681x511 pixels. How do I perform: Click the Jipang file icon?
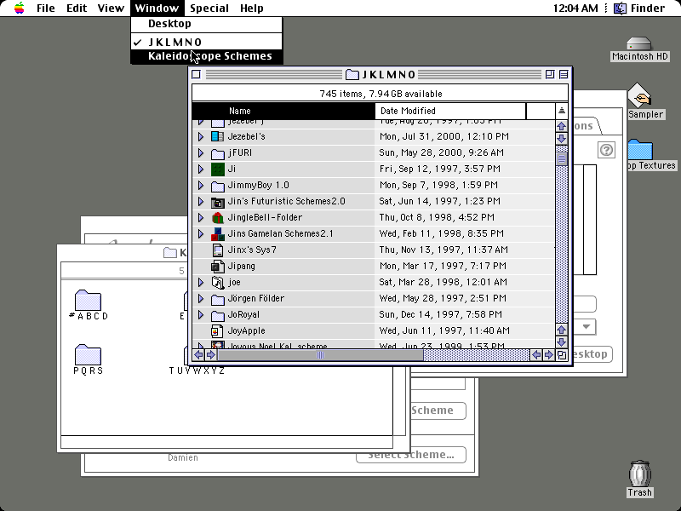[x=217, y=267]
